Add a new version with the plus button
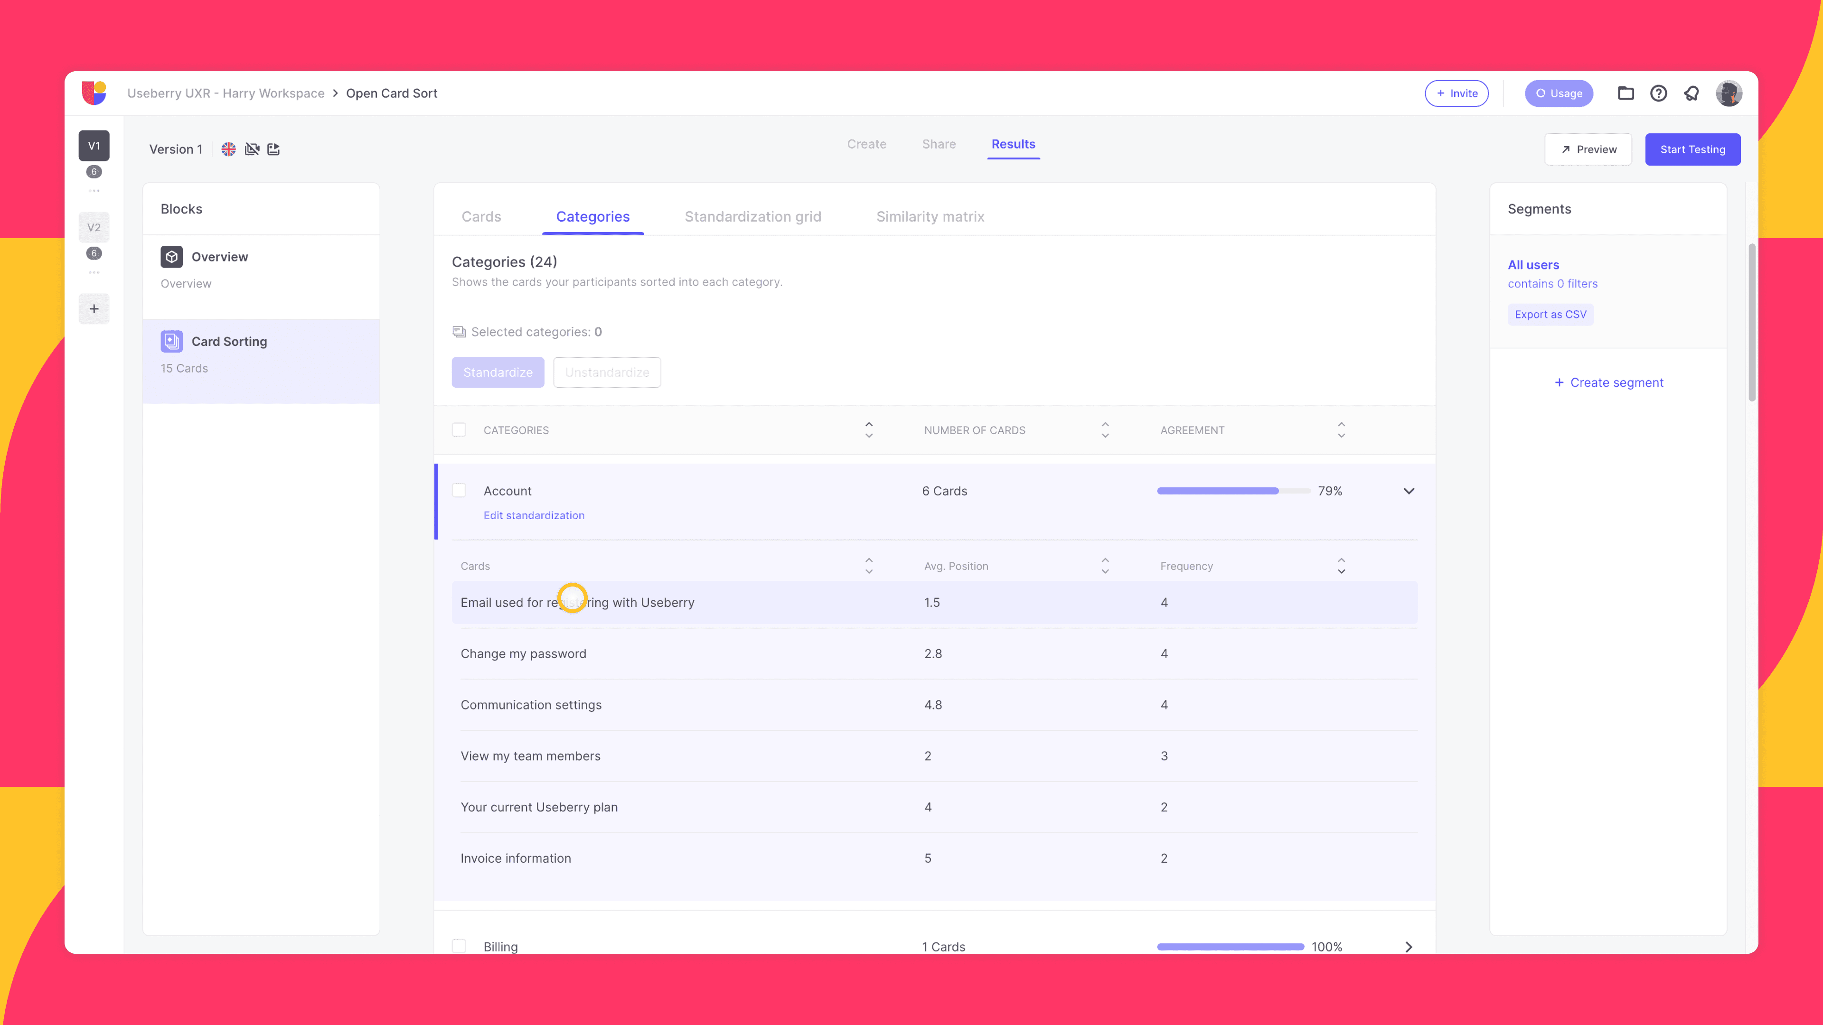The image size is (1823, 1025). point(94,308)
